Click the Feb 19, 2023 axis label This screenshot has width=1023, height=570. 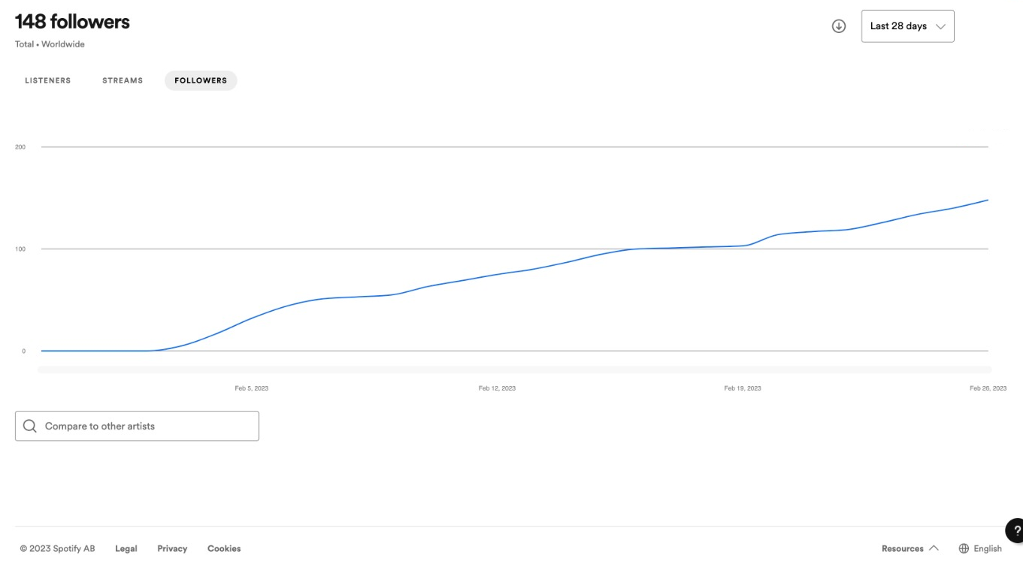click(743, 388)
